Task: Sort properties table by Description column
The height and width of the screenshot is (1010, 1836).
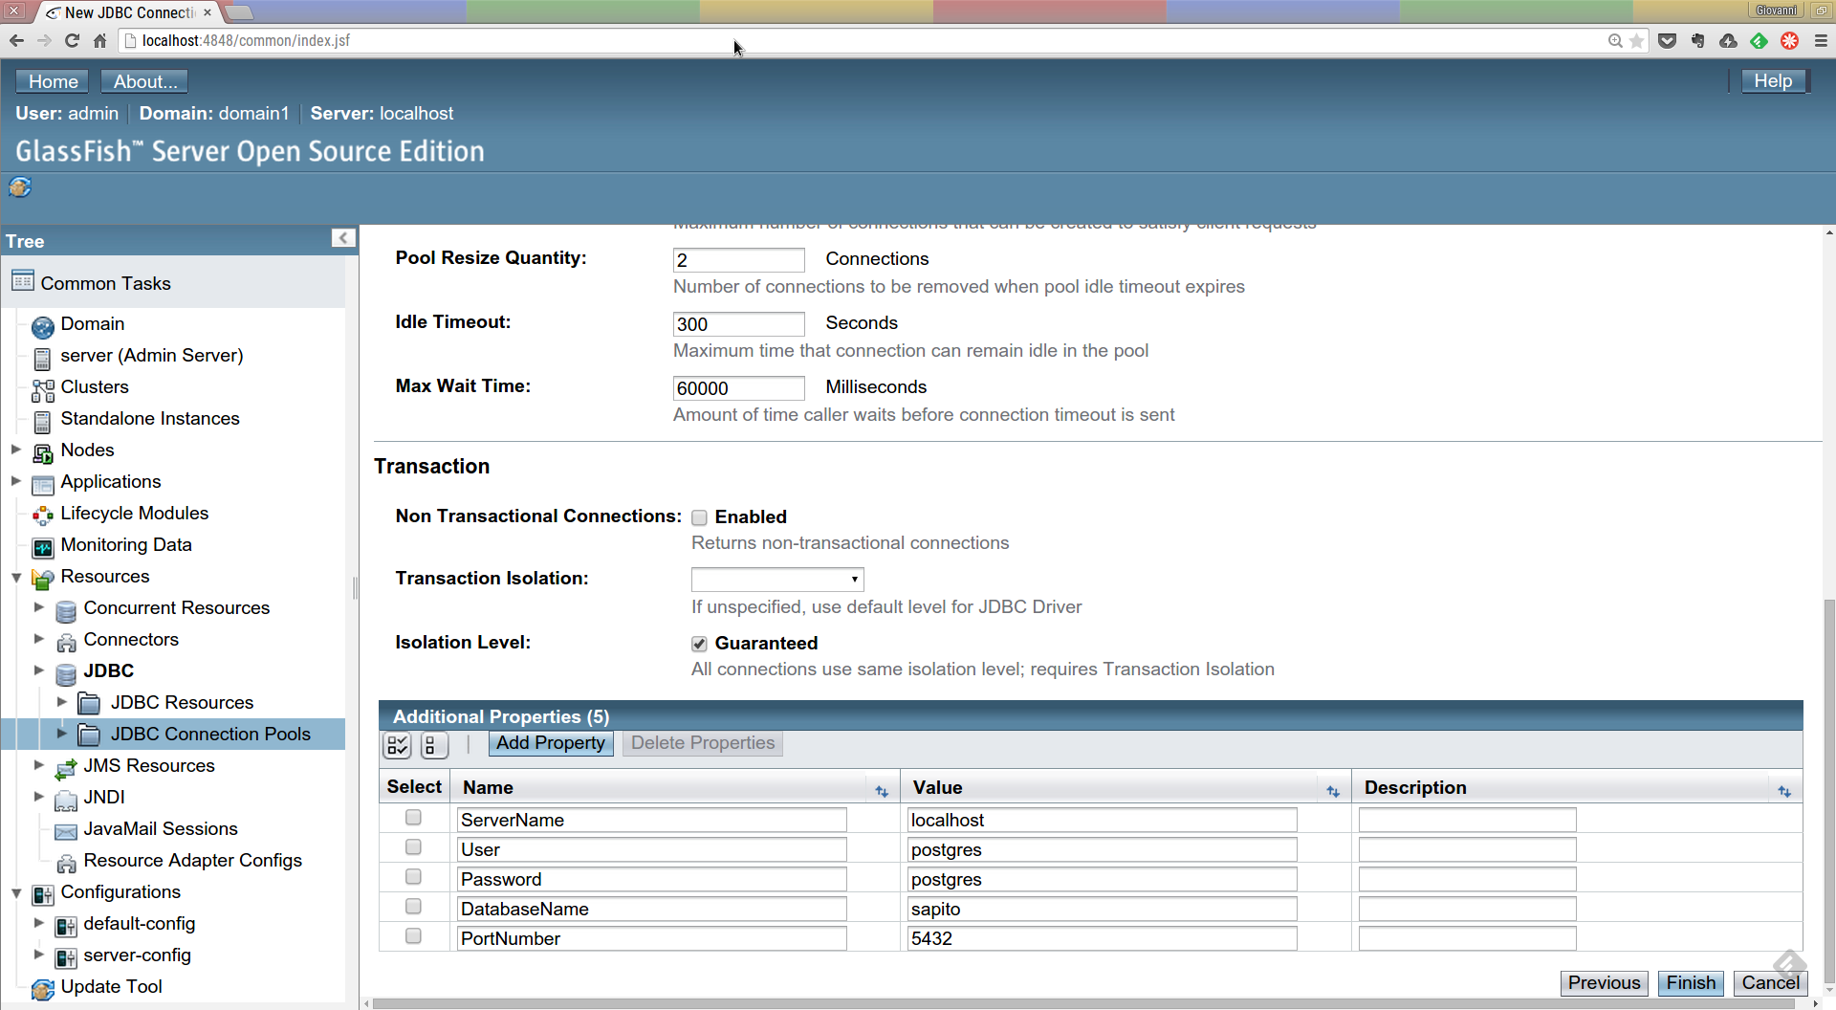Action: (x=1784, y=791)
